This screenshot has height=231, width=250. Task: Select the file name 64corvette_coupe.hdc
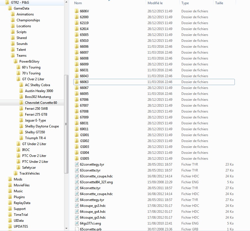[96, 194]
